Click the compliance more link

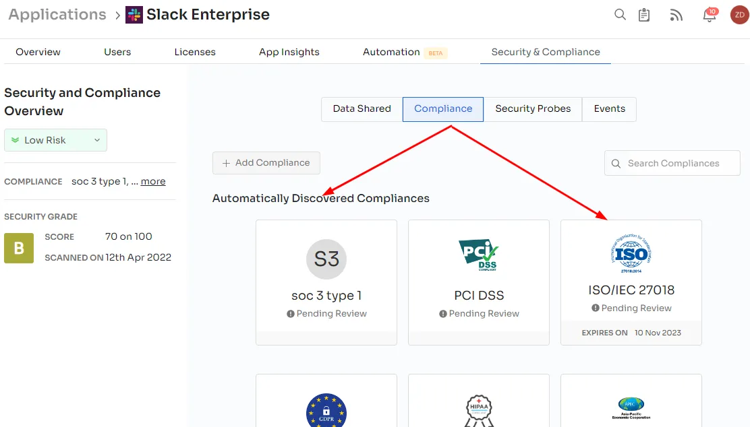[153, 181]
